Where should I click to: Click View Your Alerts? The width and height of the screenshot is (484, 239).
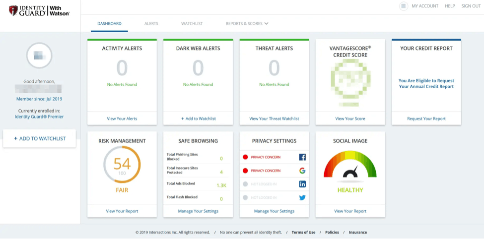[122, 119]
